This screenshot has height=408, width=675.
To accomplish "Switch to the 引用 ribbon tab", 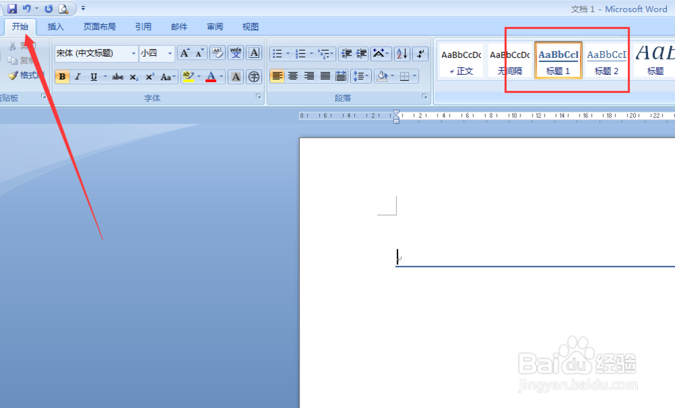I will [x=143, y=27].
